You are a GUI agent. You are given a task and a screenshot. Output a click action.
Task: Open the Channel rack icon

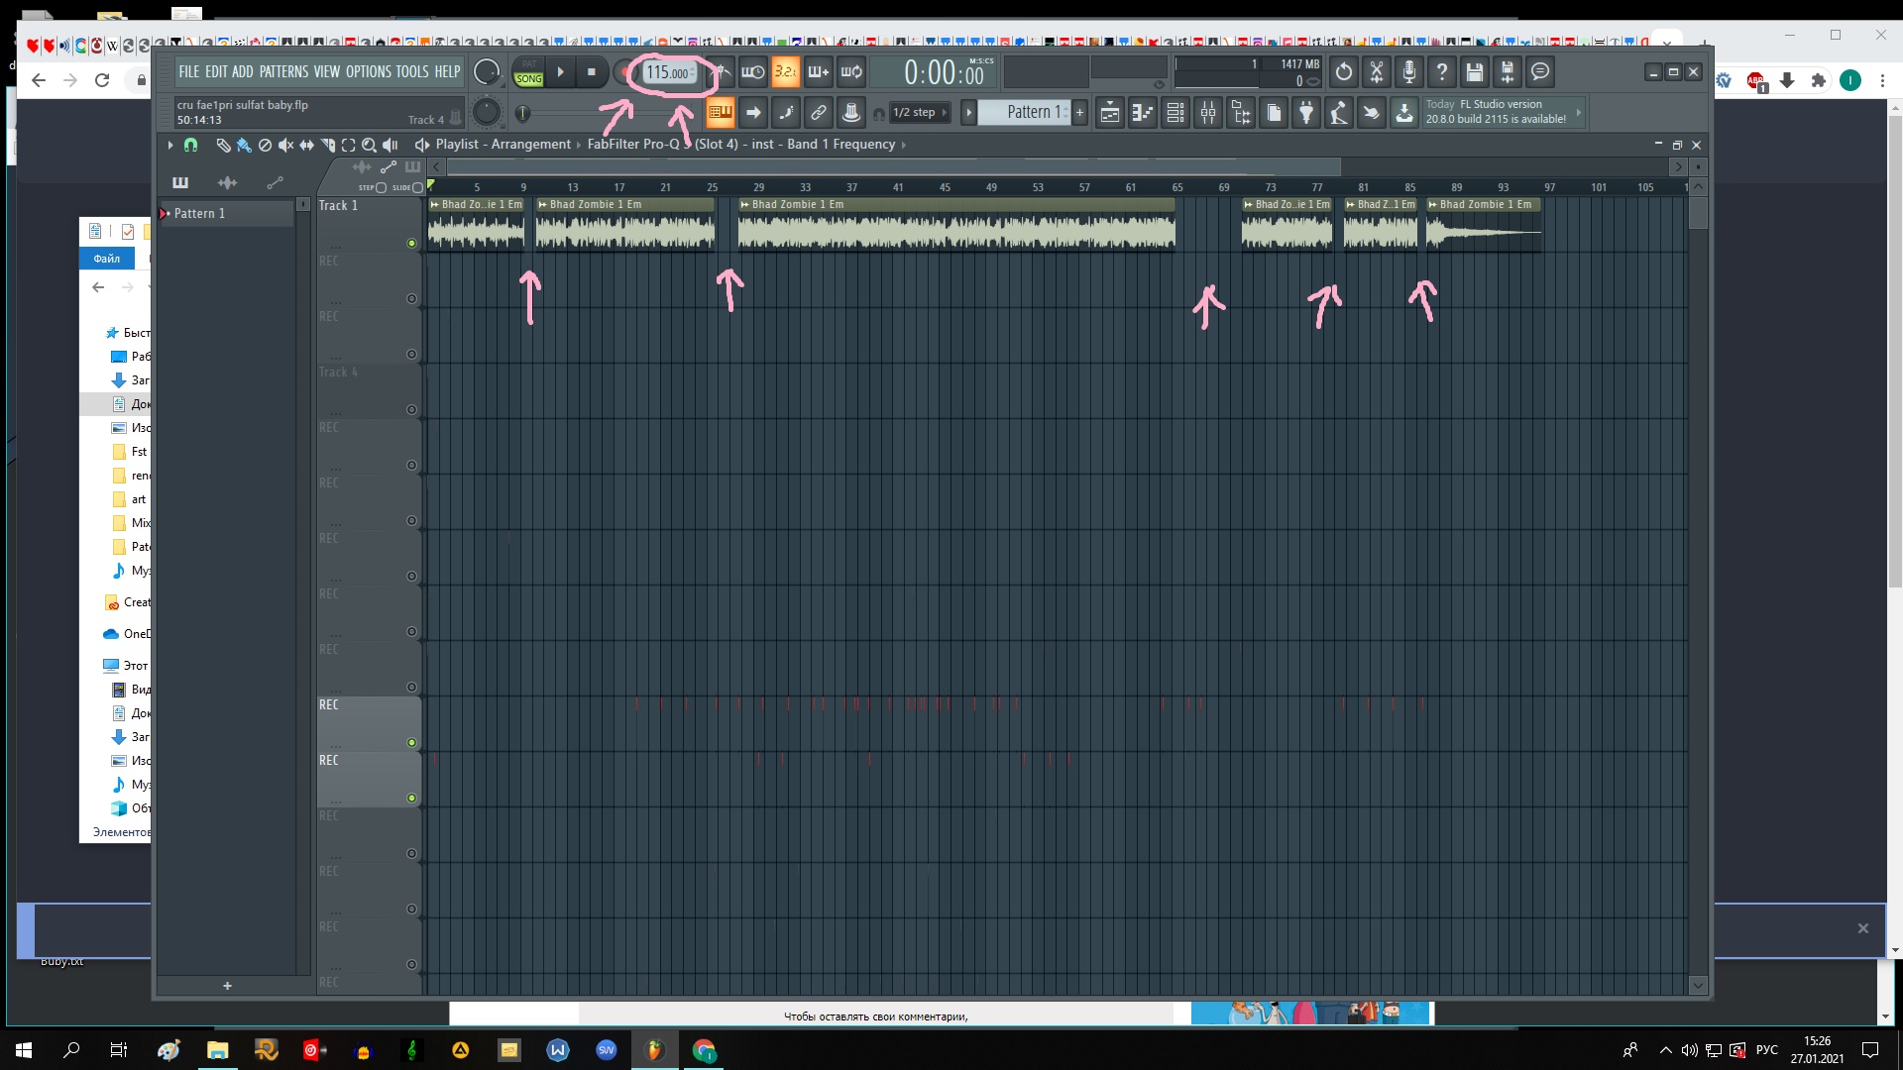pos(1175,113)
